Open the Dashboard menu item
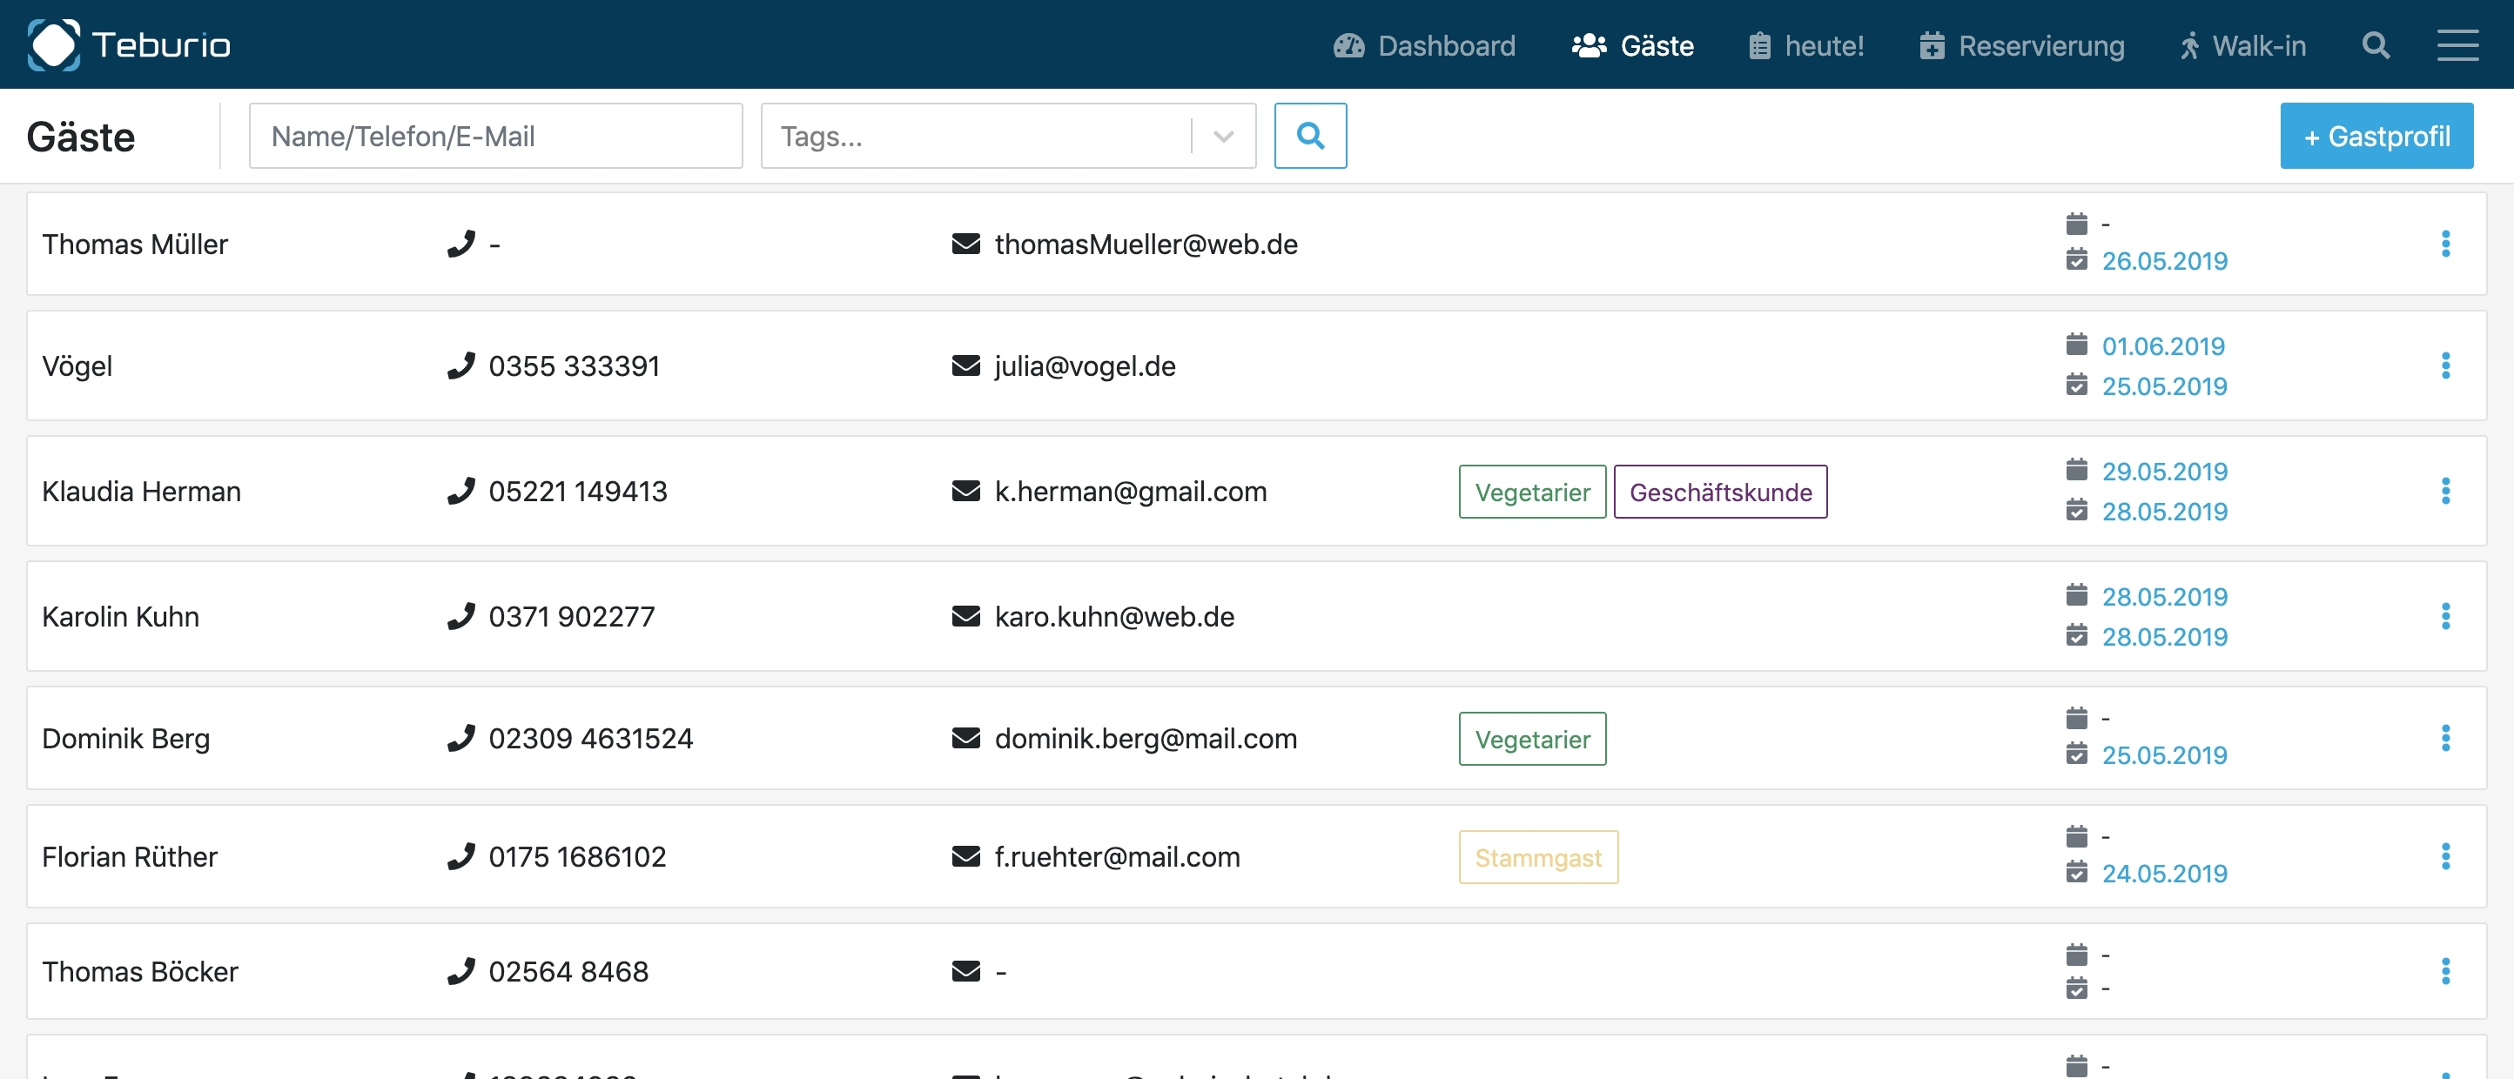 click(x=1425, y=46)
